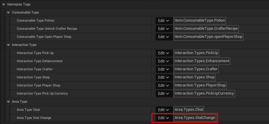
Task: Open Edit dropdown for Area Type Stat Change
Action: (164, 118)
